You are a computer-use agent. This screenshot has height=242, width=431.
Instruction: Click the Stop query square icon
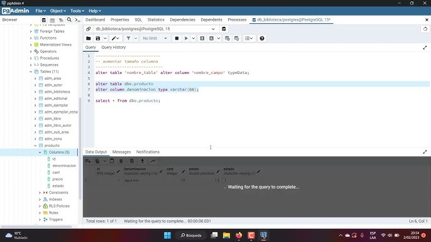click(x=177, y=38)
